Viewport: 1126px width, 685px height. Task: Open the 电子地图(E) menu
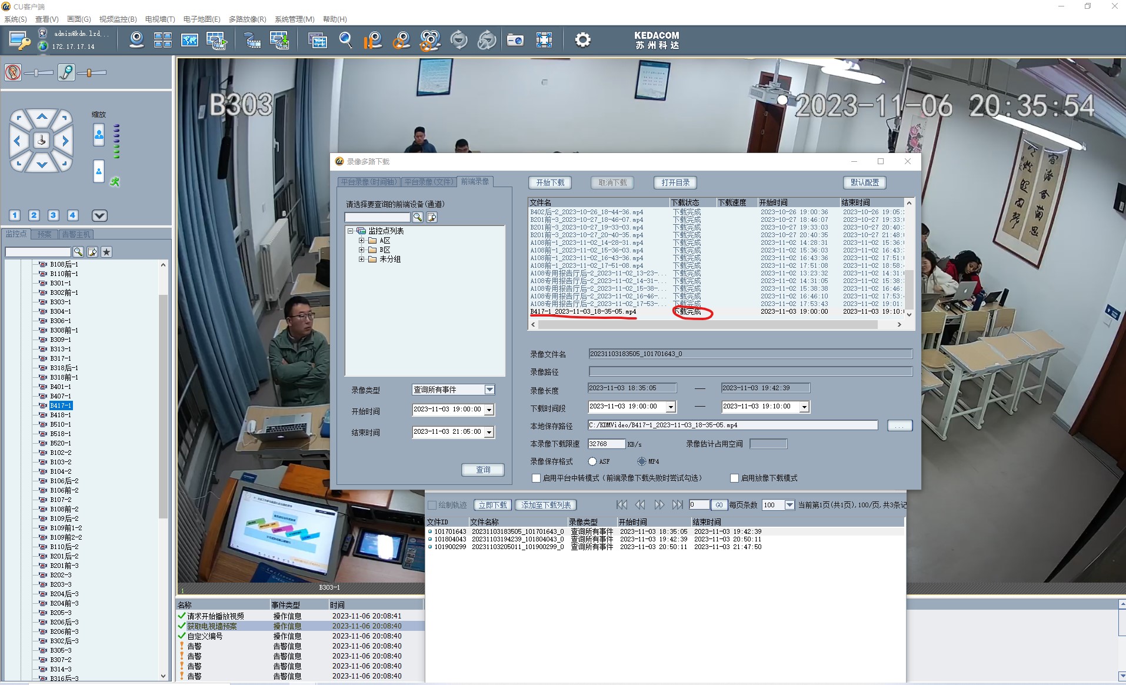point(202,19)
